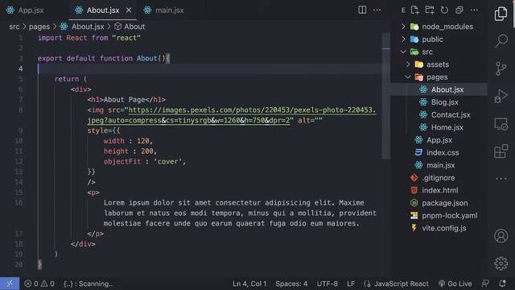
Task: Click the pages breadcrumb
Action: (x=39, y=27)
